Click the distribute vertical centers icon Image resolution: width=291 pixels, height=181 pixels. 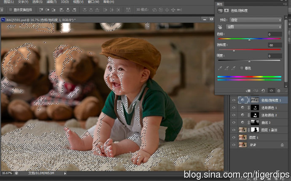91,10
